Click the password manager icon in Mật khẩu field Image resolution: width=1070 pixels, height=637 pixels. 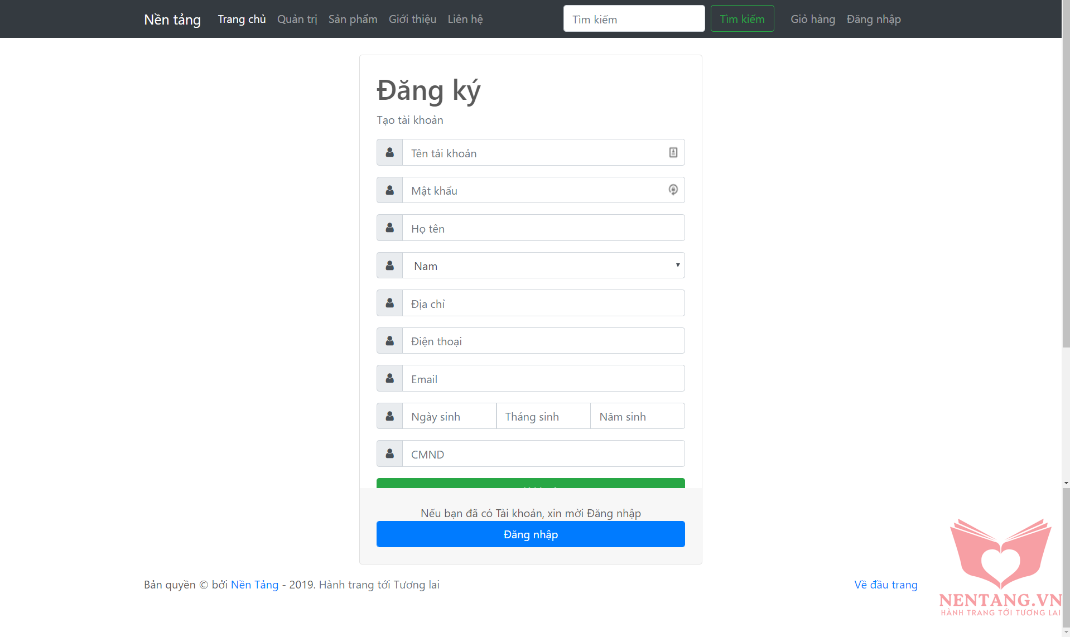[673, 190]
